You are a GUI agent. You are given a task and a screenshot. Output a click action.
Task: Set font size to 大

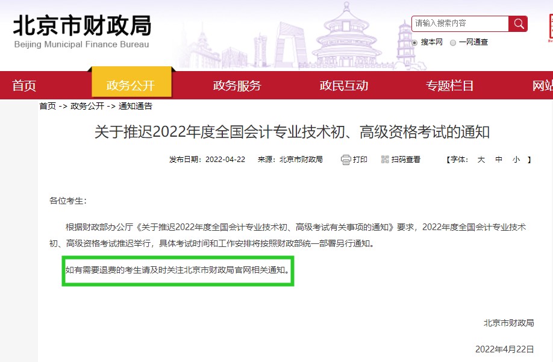pyautogui.click(x=481, y=160)
